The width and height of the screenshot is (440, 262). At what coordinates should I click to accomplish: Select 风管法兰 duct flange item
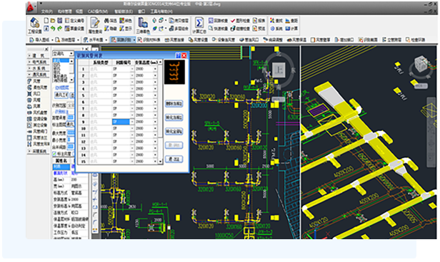pos(37,137)
